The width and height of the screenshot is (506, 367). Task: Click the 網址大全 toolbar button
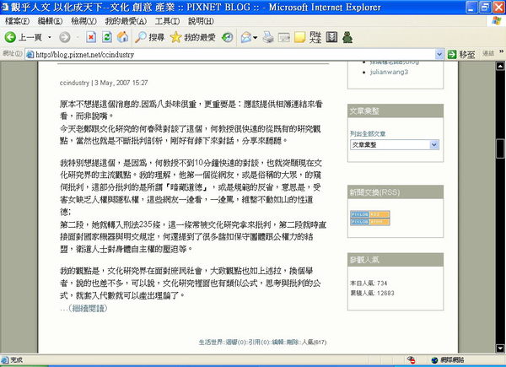coord(315,37)
